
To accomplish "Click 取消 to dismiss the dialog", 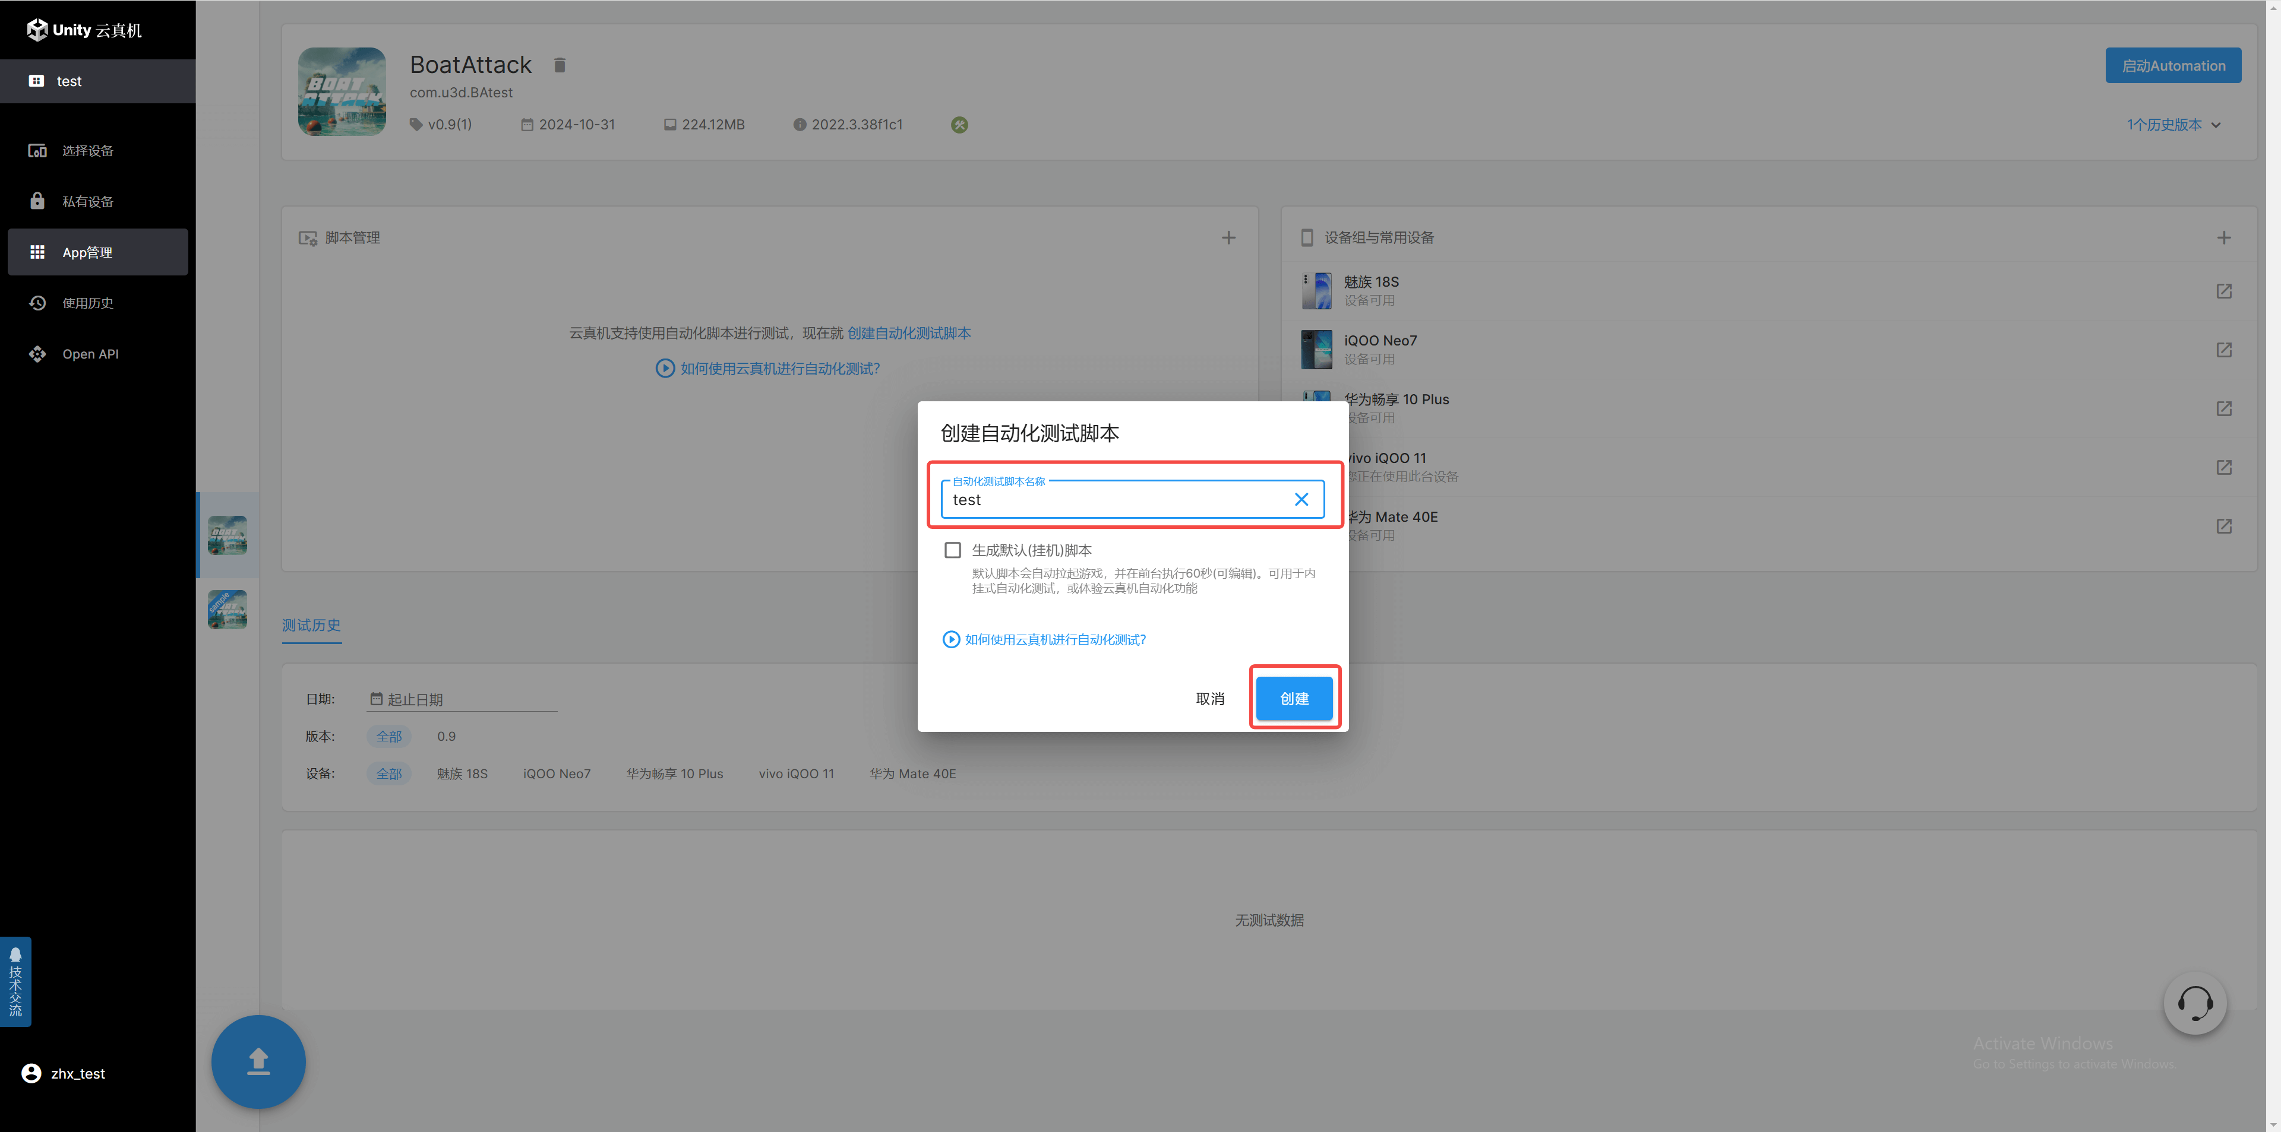I will 1209,698.
